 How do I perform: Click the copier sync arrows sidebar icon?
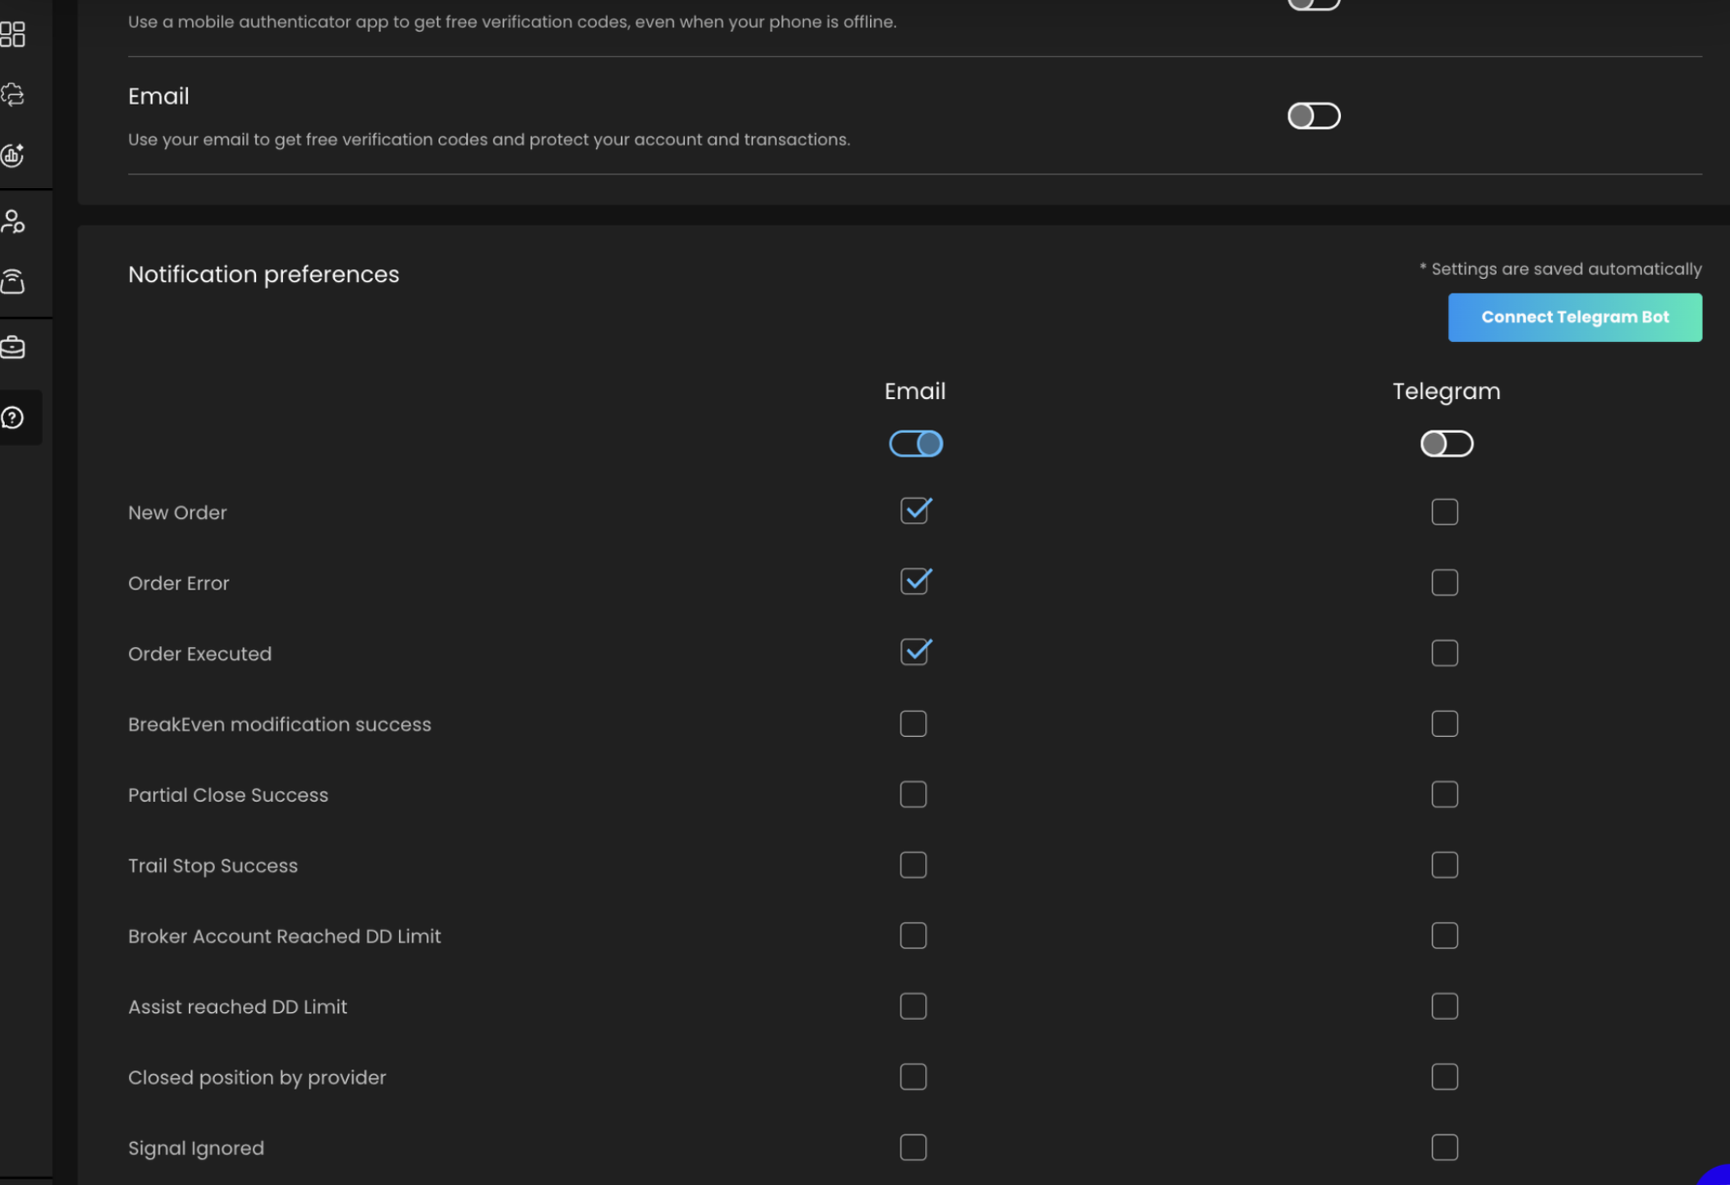pyautogui.click(x=13, y=94)
